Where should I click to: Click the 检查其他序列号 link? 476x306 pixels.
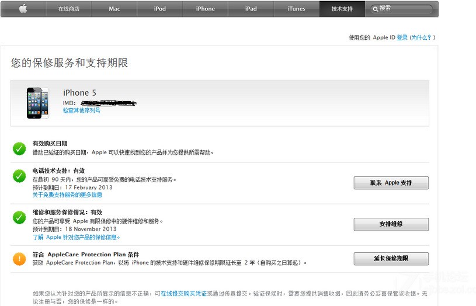coord(82,110)
